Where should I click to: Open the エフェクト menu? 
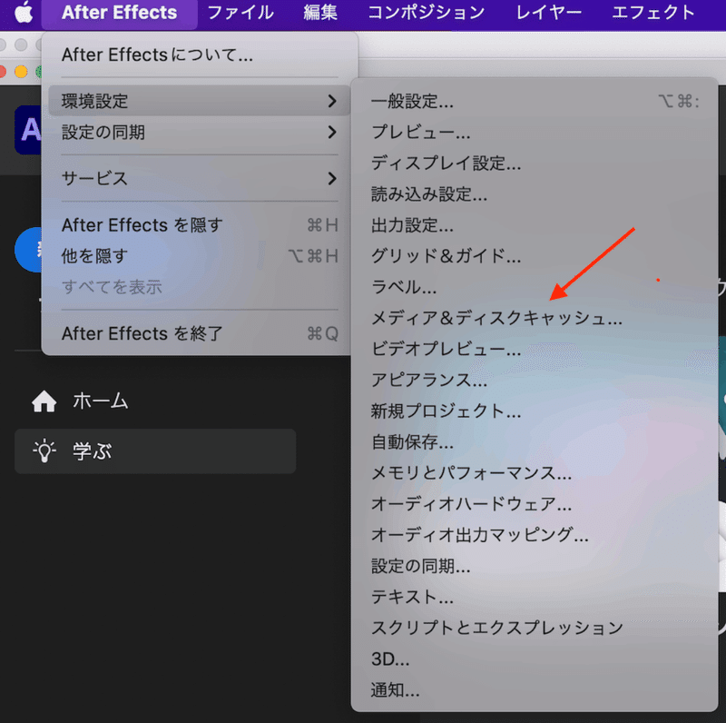click(x=652, y=13)
